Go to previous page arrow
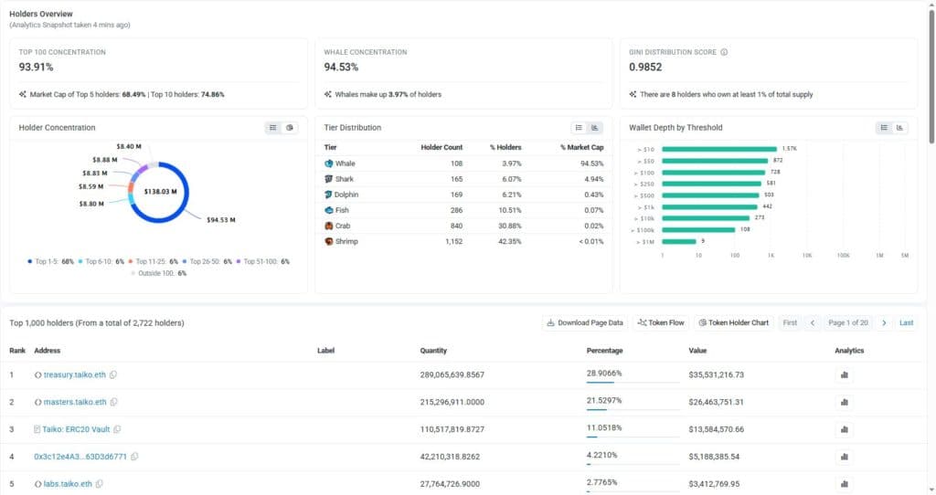The width and height of the screenshot is (936, 495). point(813,322)
